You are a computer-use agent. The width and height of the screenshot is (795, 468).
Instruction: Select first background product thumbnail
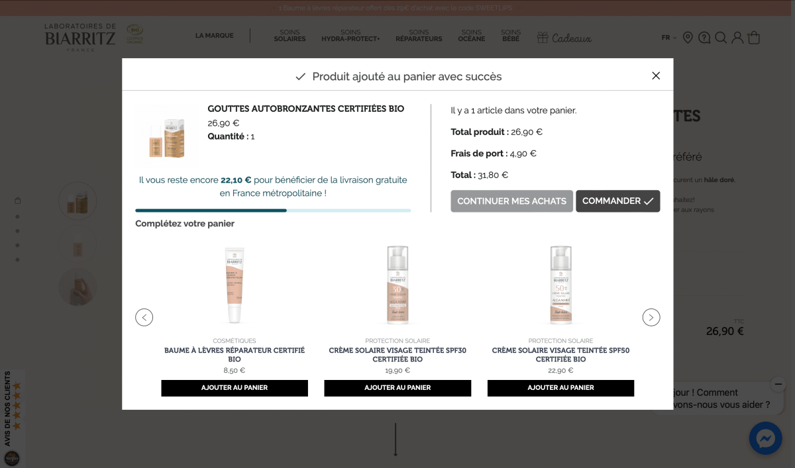tap(78, 201)
